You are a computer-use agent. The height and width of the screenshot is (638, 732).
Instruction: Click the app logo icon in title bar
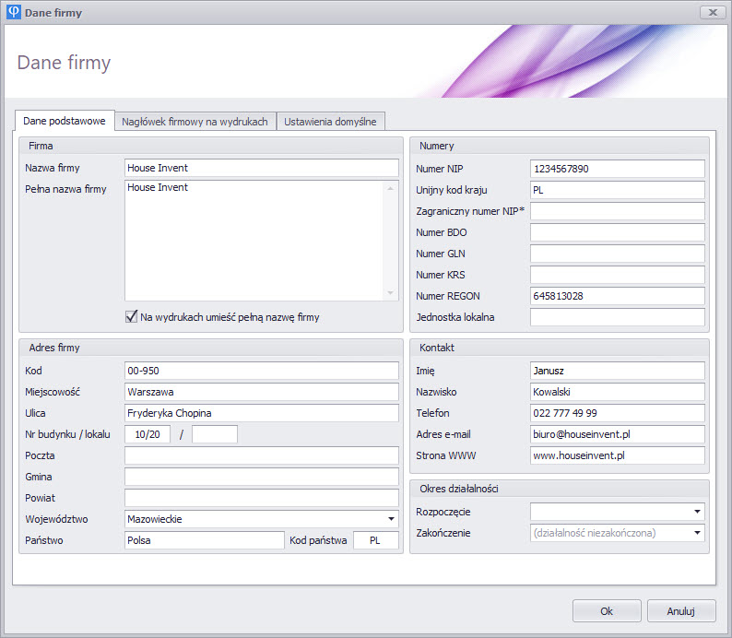coord(14,12)
